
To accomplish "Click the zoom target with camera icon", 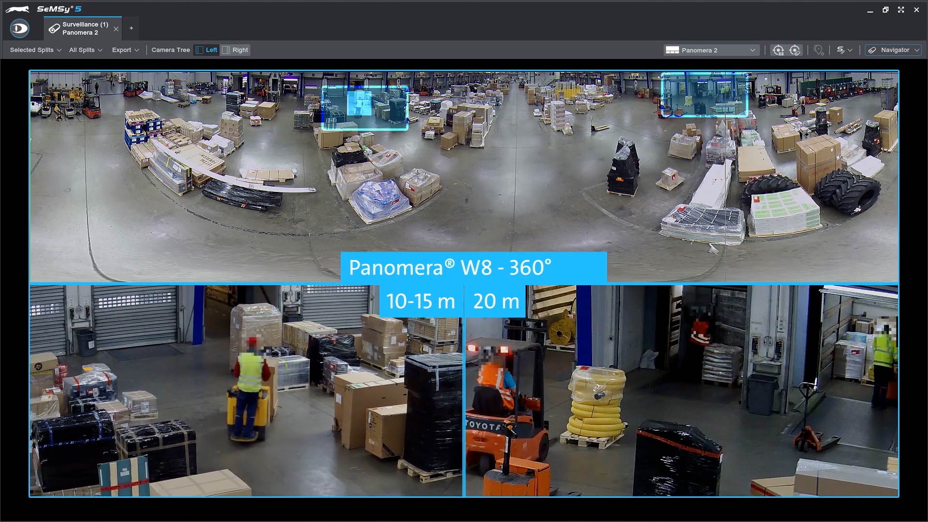I will pos(795,50).
